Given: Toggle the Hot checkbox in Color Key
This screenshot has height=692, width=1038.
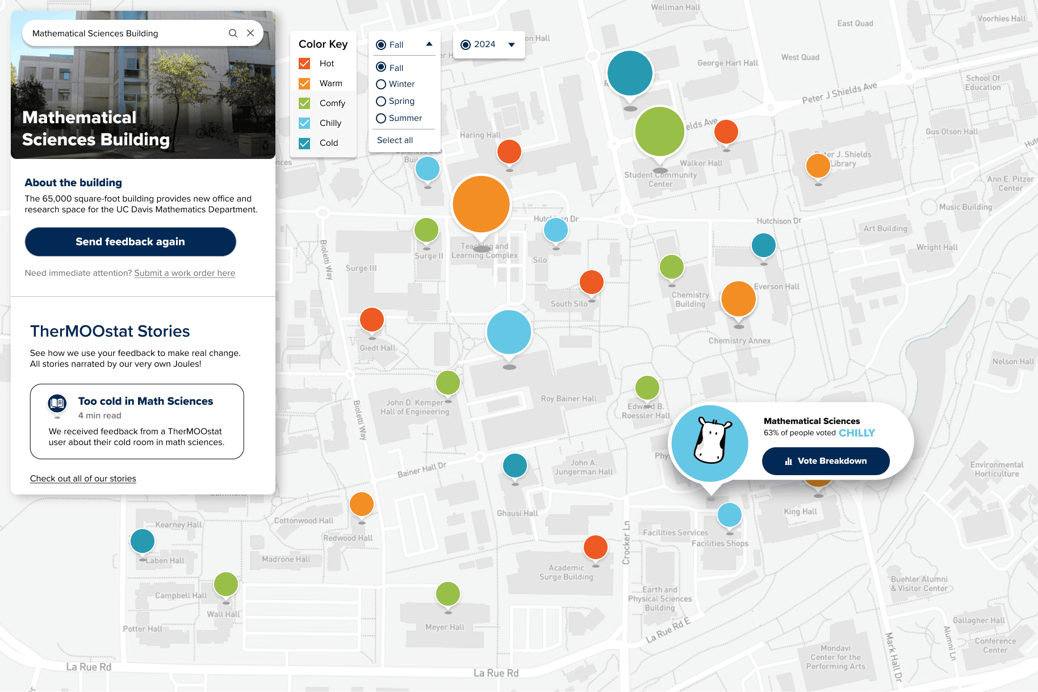Looking at the screenshot, I should click(304, 64).
